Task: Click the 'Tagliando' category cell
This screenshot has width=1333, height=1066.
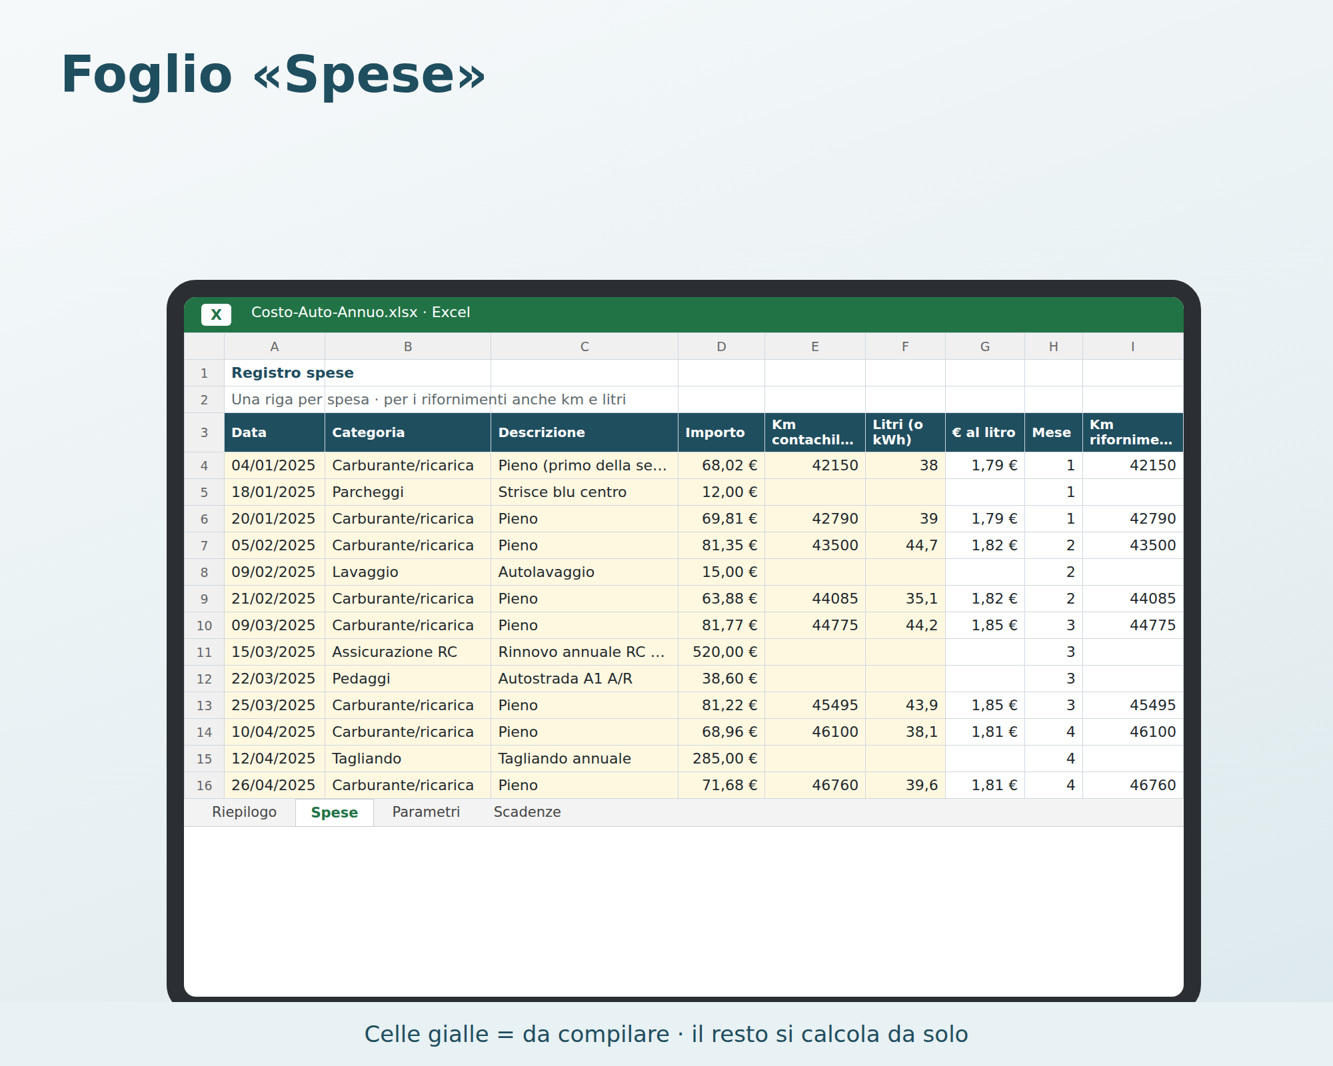Action: (408, 759)
